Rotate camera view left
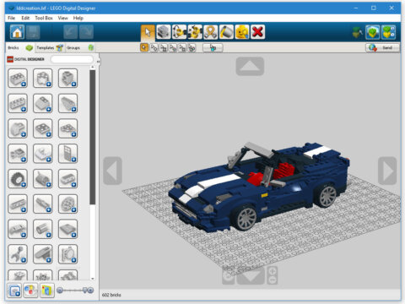This screenshot has height=304, width=405. click(112, 171)
